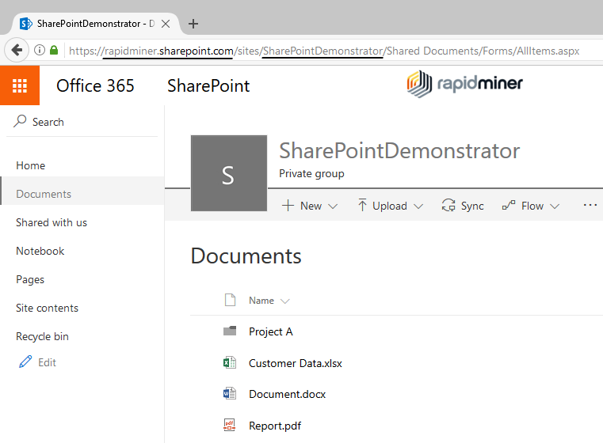Close the SharePointDemonstrator browser tab

click(x=166, y=24)
